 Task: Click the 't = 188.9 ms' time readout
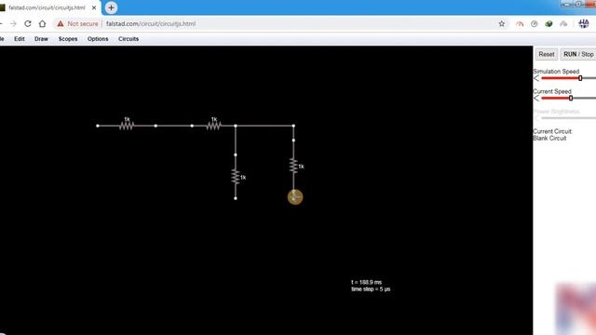coord(366,282)
